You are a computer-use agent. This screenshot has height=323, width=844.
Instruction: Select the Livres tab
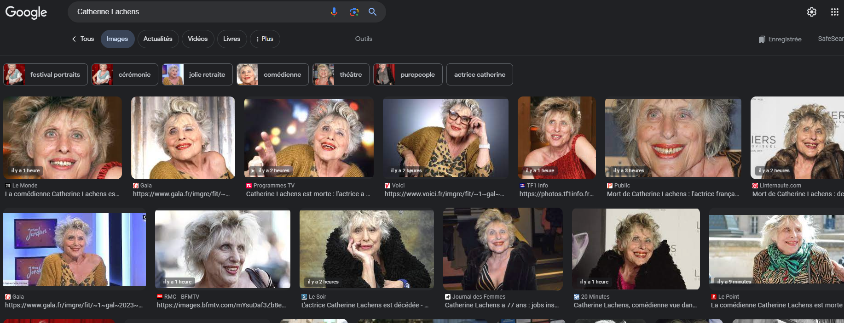pyautogui.click(x=231, y=39)
